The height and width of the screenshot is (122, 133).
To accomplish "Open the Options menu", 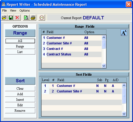I will point(25,10).
